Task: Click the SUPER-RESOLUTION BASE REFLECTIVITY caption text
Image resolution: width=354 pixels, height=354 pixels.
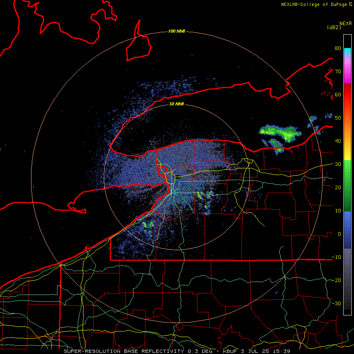Action: pyautogui.click(x=124, y=351)
